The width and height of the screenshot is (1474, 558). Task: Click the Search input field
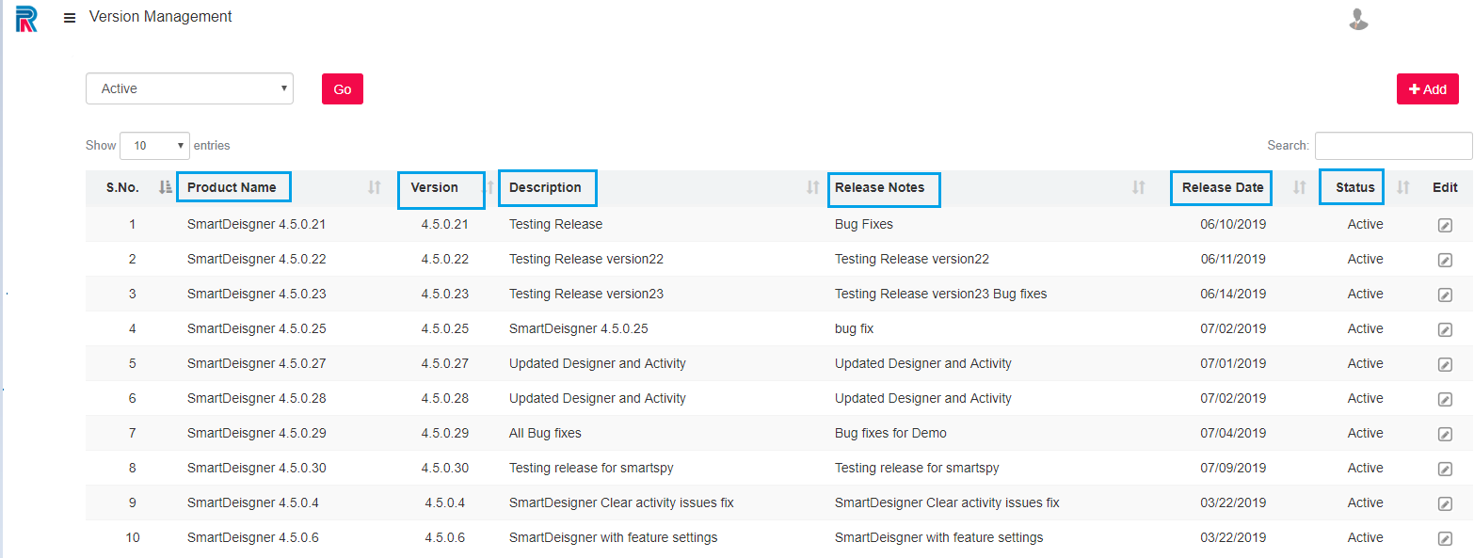click(1392, 145)
